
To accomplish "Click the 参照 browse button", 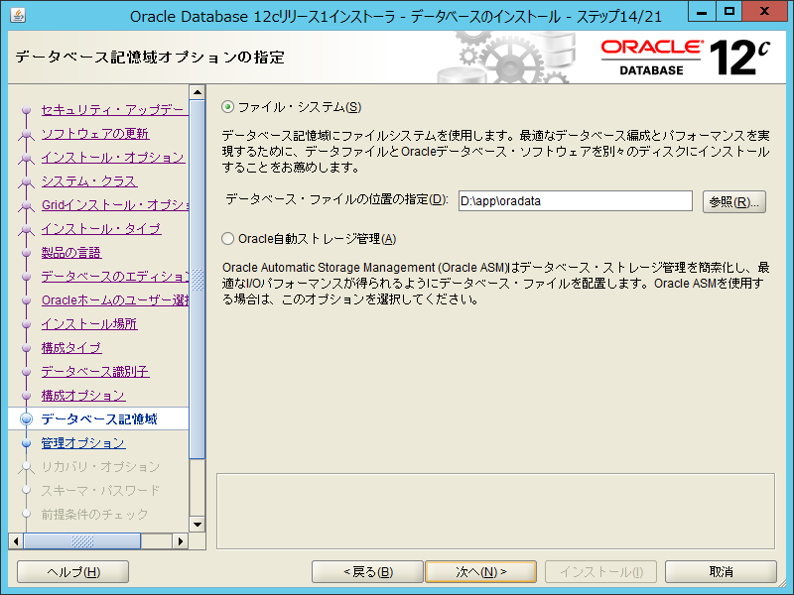I will click(733, 201).
